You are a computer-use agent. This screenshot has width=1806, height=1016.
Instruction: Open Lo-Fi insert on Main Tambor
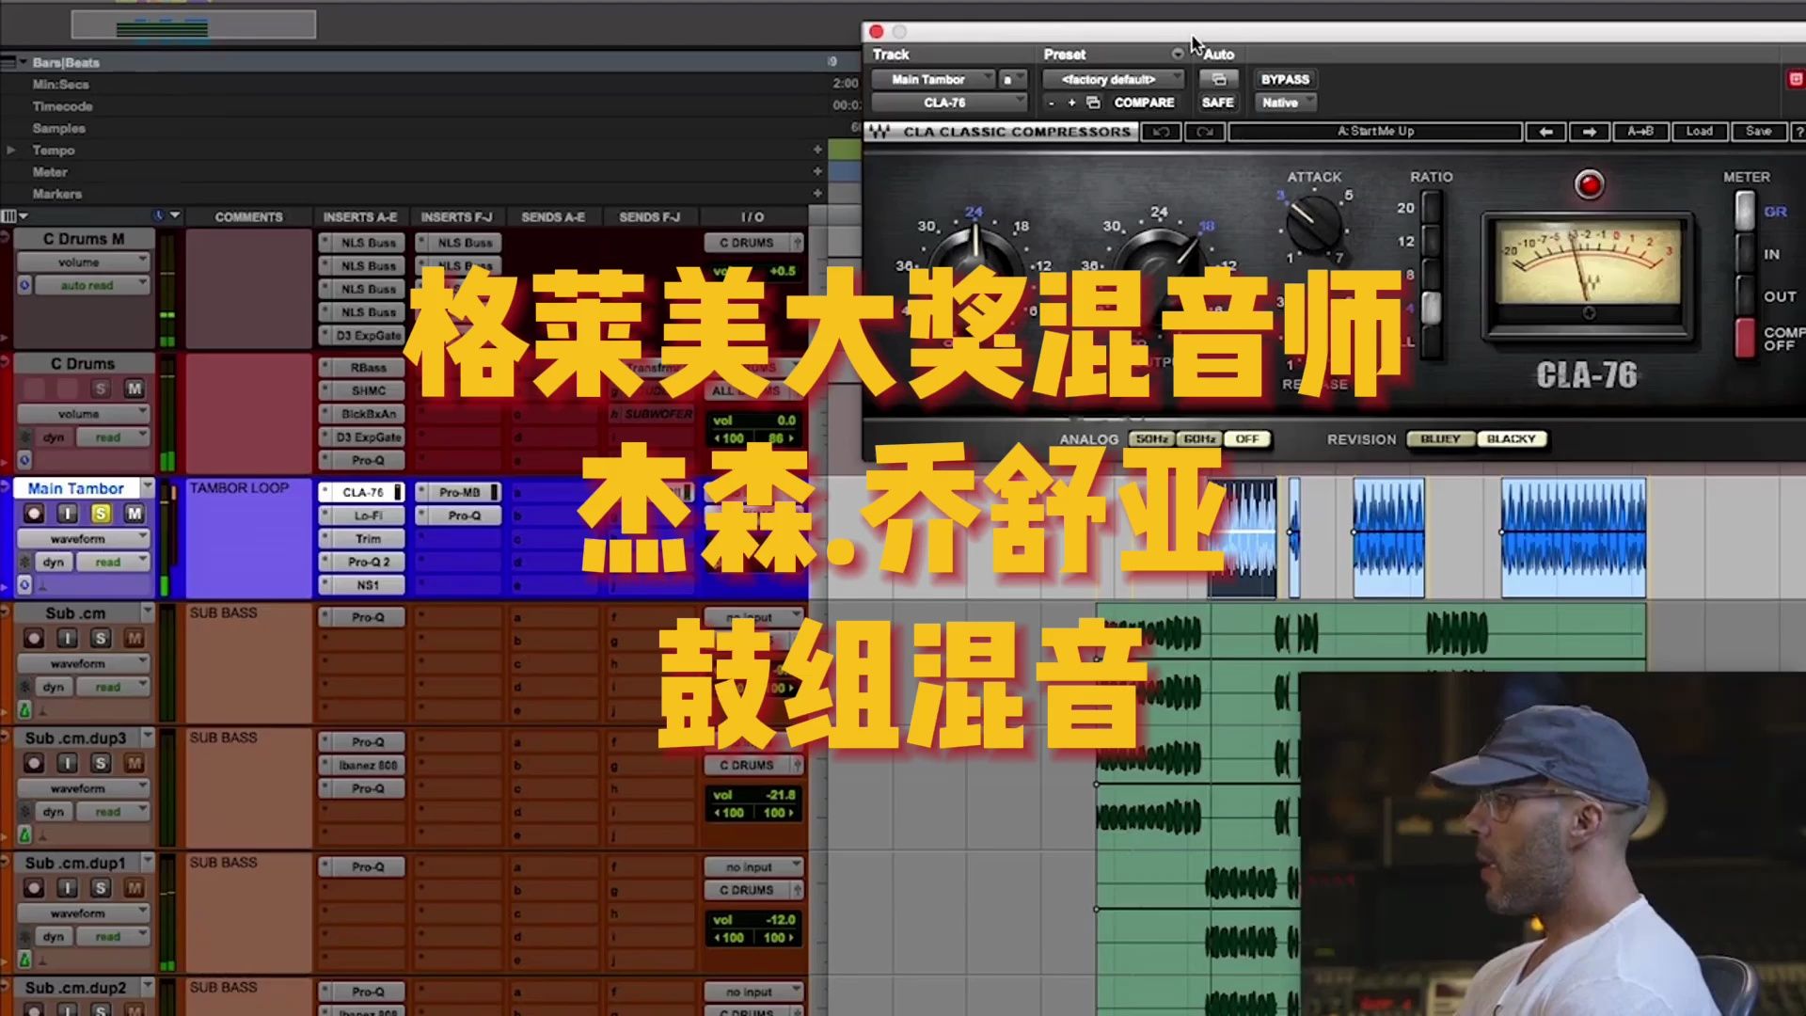click(x=362, y=516)
